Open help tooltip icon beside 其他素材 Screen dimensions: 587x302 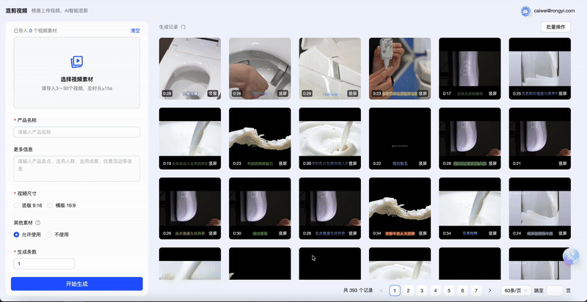point(37,222)
